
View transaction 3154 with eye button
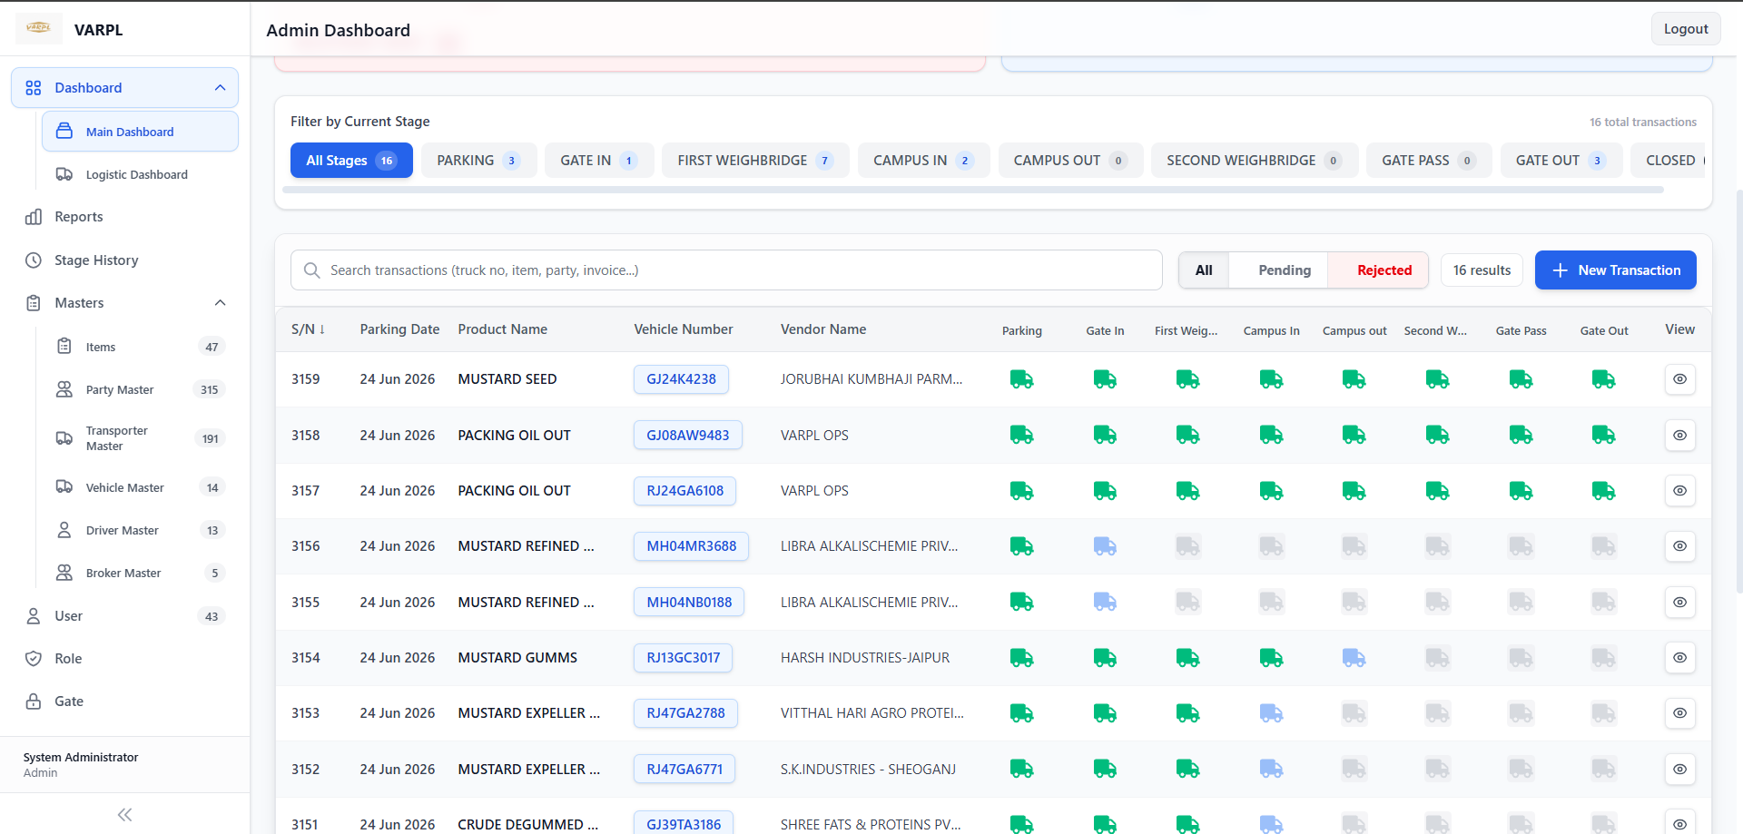[x=1680, y=658]
